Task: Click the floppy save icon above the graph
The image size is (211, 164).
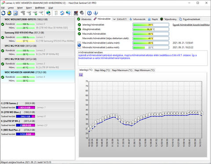Action: [81, 75]
